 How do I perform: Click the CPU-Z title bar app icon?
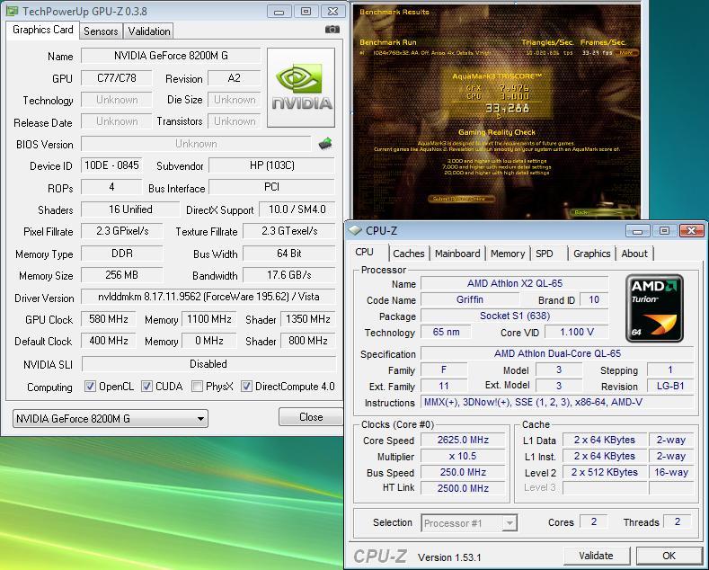[x=356, y=230]
